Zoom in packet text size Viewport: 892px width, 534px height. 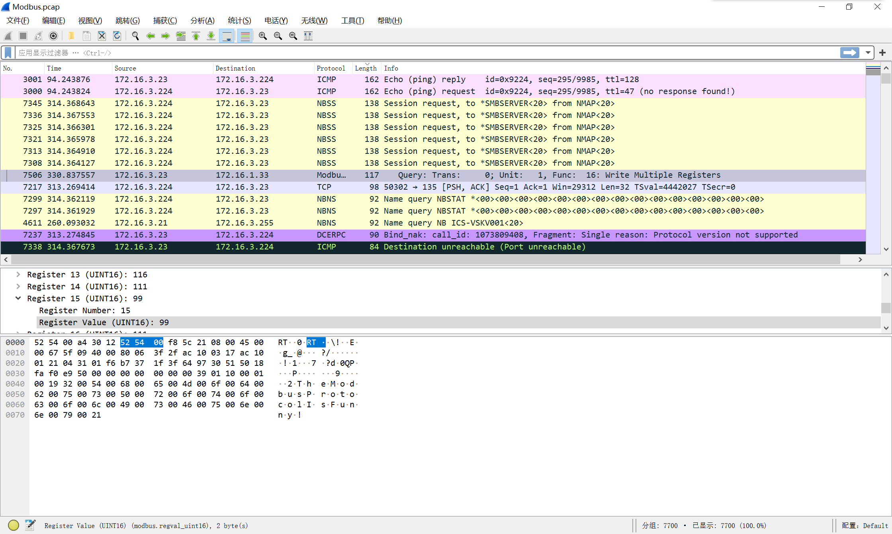click(263, 36)
